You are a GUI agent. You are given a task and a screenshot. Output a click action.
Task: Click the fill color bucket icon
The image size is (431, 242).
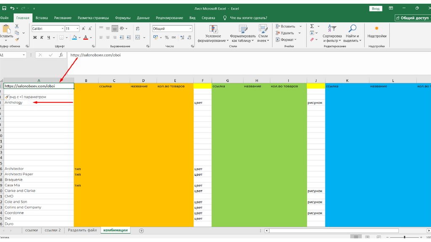point(74,38)
